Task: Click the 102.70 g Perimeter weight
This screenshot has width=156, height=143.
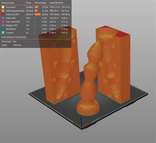Action: tap(65, 7)
